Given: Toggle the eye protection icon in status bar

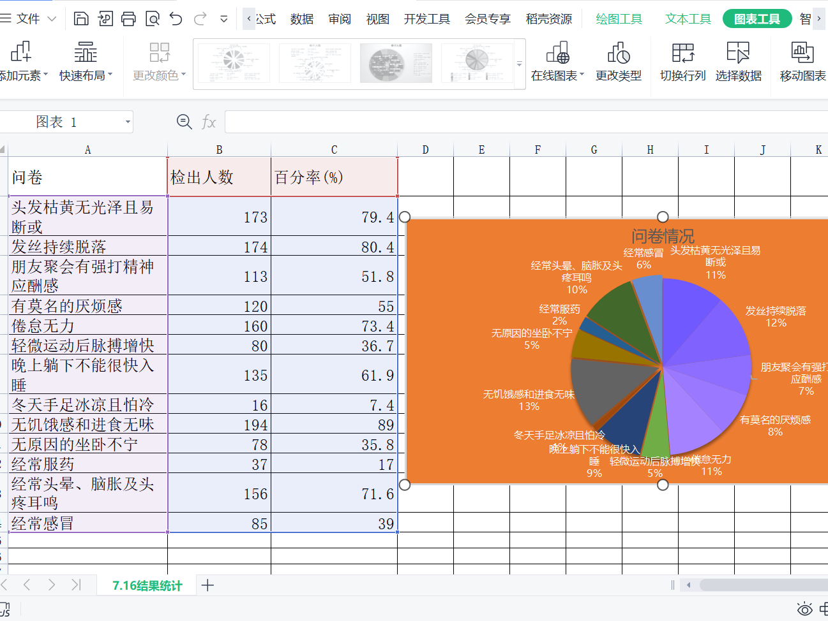Looking at the screenshot, I should tap(804, 608).
